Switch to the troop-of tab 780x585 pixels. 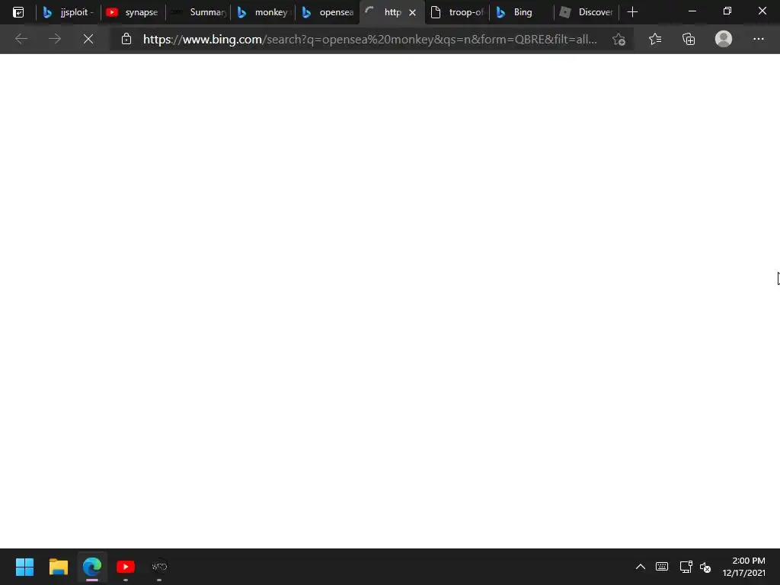click(457, 12)
